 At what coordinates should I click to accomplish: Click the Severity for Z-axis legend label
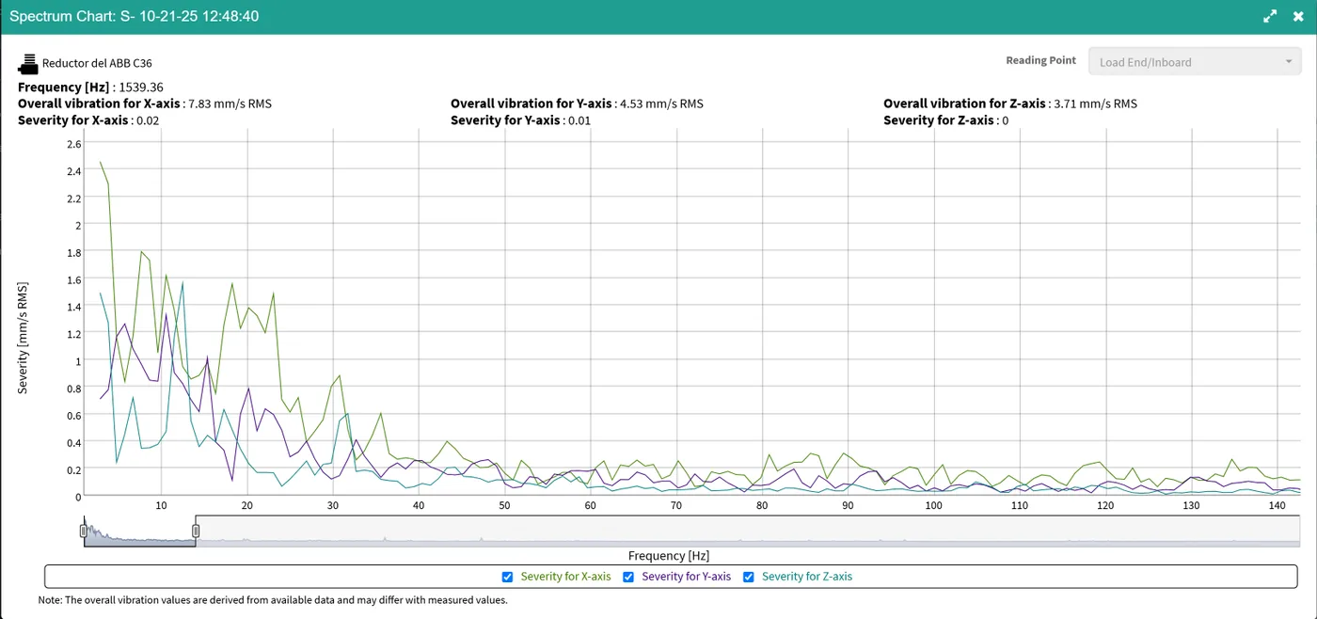[807, 577]
